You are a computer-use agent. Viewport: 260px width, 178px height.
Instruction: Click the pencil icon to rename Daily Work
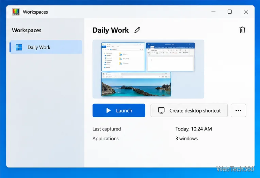tap(137, 30)
